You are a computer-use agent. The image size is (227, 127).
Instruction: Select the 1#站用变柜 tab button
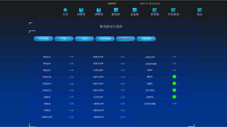pos(146,39)
